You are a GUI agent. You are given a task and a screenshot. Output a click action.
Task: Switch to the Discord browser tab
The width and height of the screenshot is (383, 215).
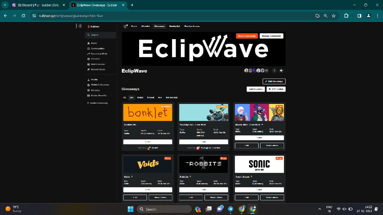click(38, 5)
